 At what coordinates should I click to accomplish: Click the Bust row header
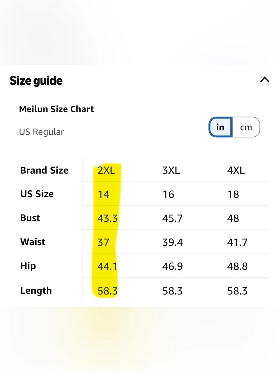(30, 218)
